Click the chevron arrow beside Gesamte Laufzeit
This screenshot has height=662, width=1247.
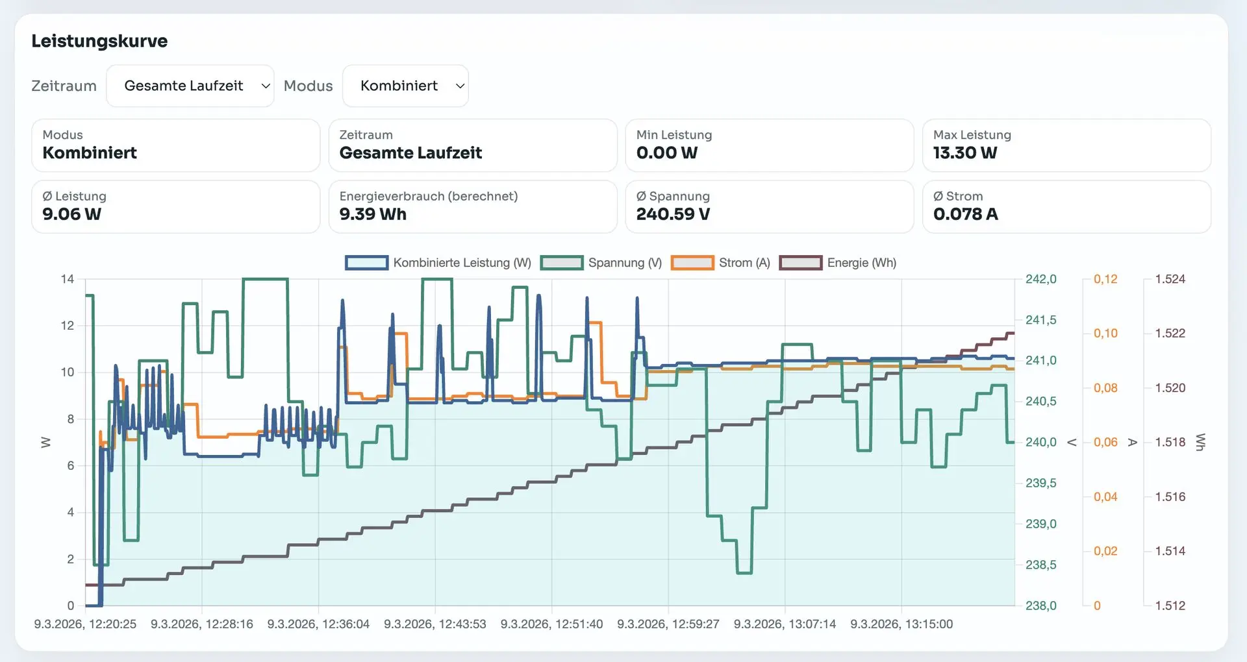[x=265, y=86]
